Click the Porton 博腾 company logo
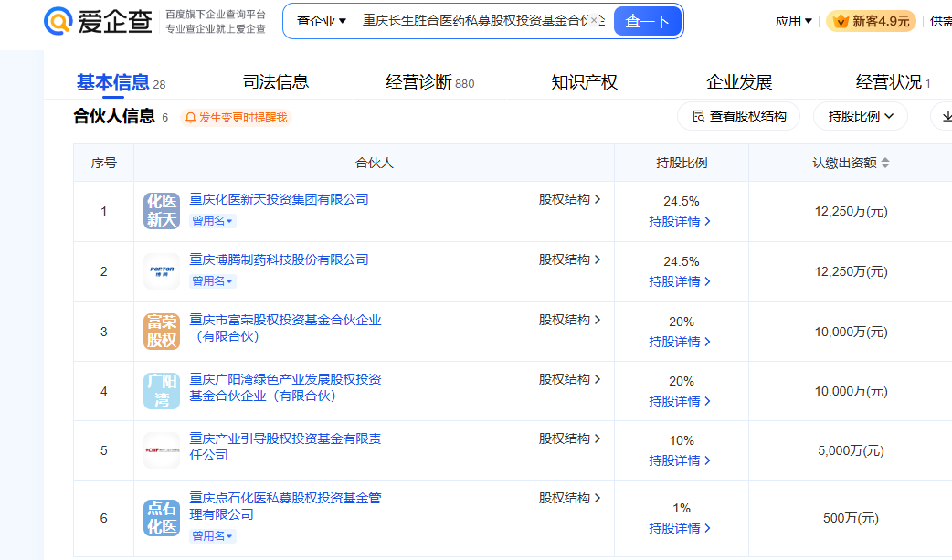Viewport: 952px width, 560px height. point(162,271)
